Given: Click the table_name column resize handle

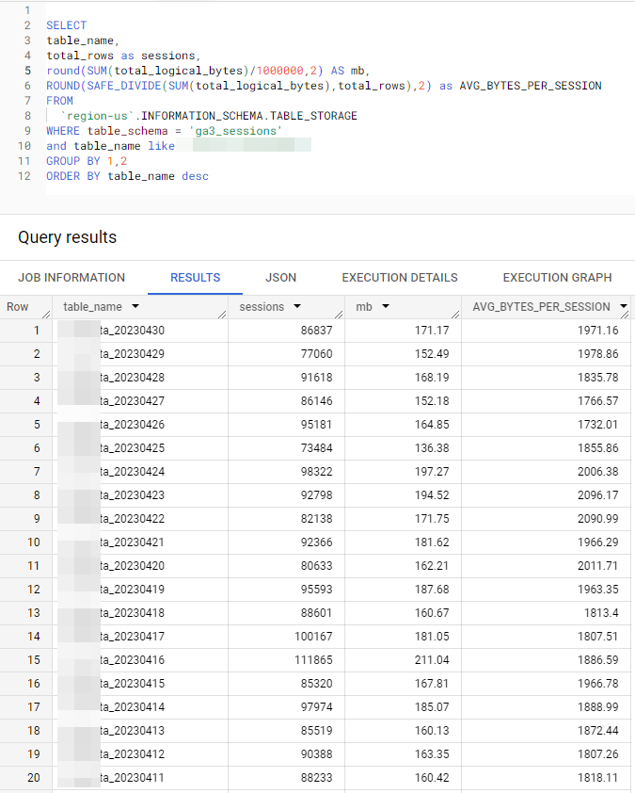Looking at the screenshot, I should pos(222,315).
